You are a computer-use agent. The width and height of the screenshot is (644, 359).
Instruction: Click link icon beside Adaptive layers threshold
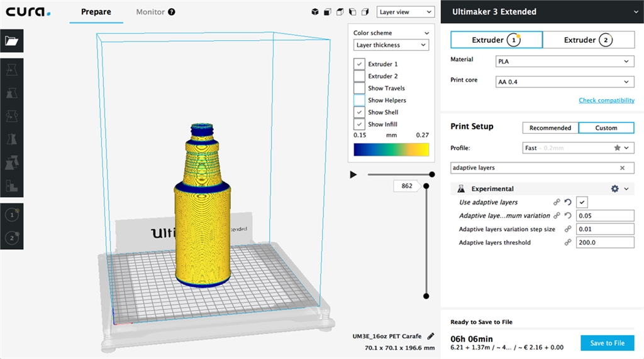coord(567,242)
